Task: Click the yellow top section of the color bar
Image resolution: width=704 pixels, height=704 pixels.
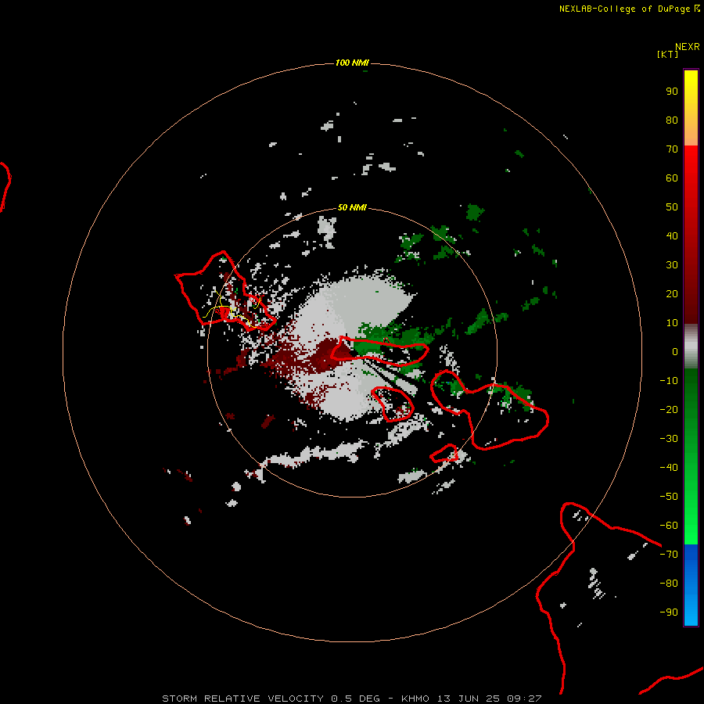Action: click(x=691, y=108)
